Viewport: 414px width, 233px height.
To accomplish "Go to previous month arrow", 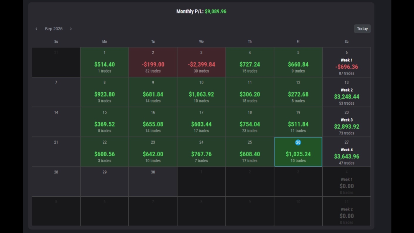I will point(36,29).
